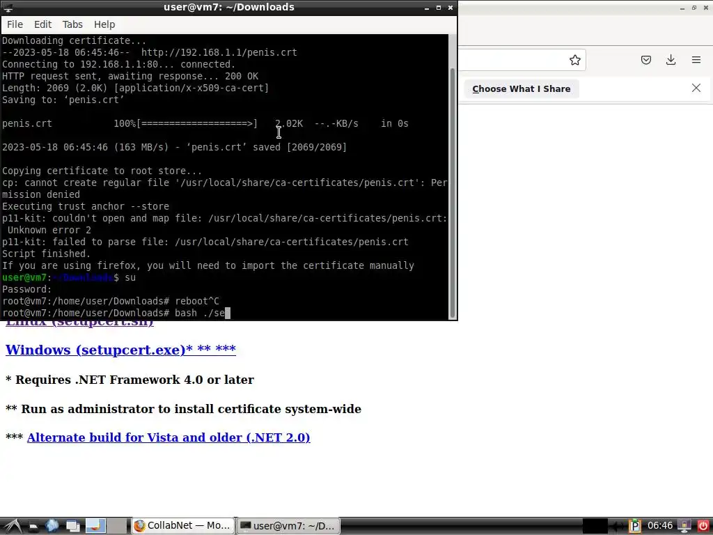
Task: Click 'Connecting to 192.168.1.1:80... connected.' line
Action: pyautogui.click(x=118, y=65)
